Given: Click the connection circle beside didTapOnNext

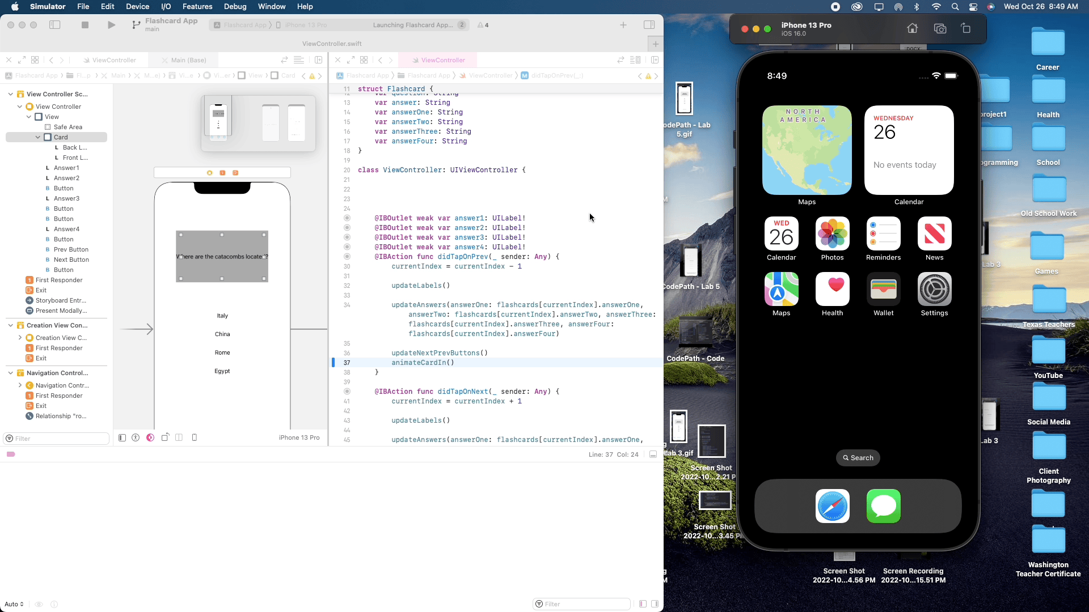Looking at the screenshot, I should [347, 391].
